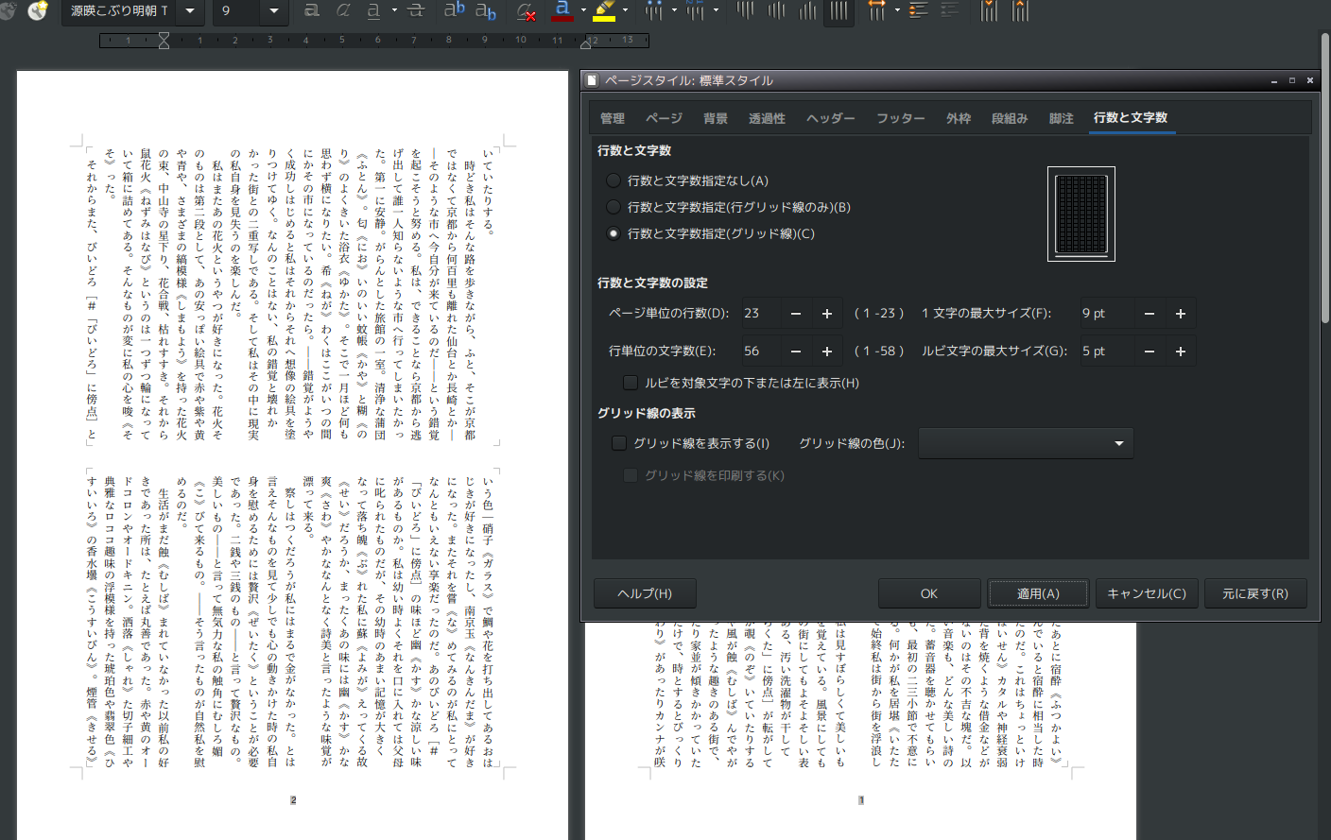Select 行数と文字数指定(グリッド線) radio option
Viewport: 1331px width, 840px height.
pos(614,233)
